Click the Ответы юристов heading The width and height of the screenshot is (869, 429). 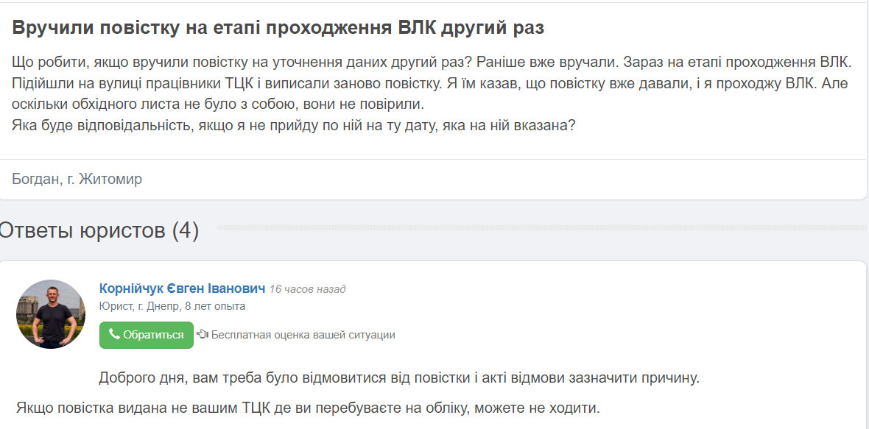82,230
